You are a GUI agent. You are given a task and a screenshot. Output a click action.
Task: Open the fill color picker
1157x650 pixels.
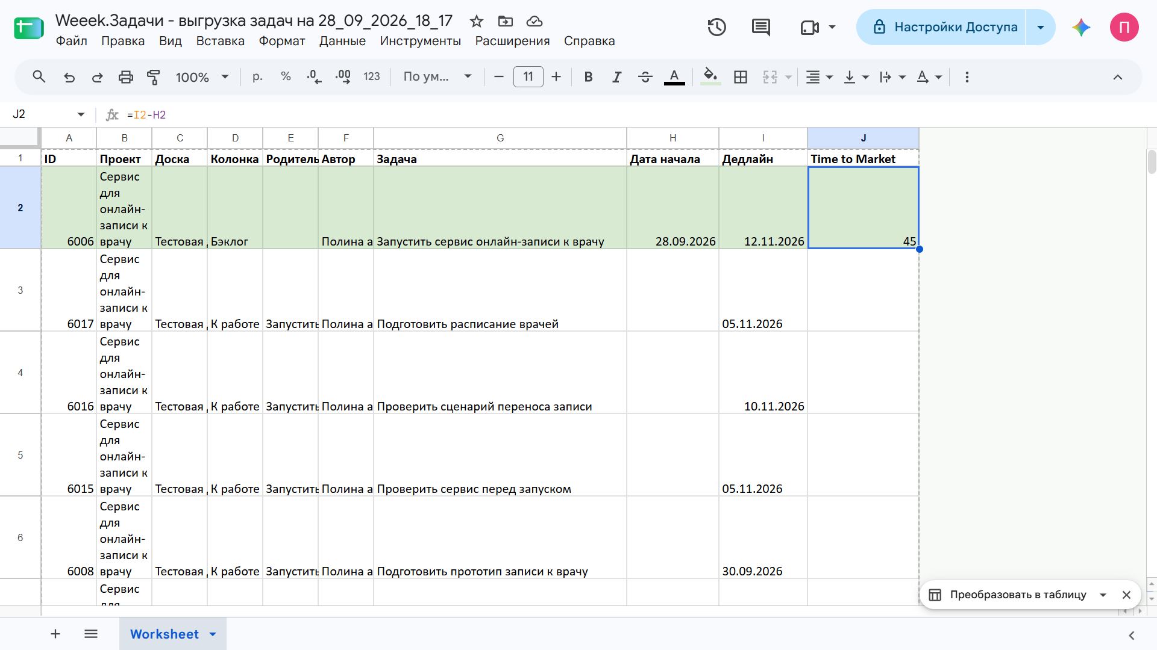click(710, 76)
